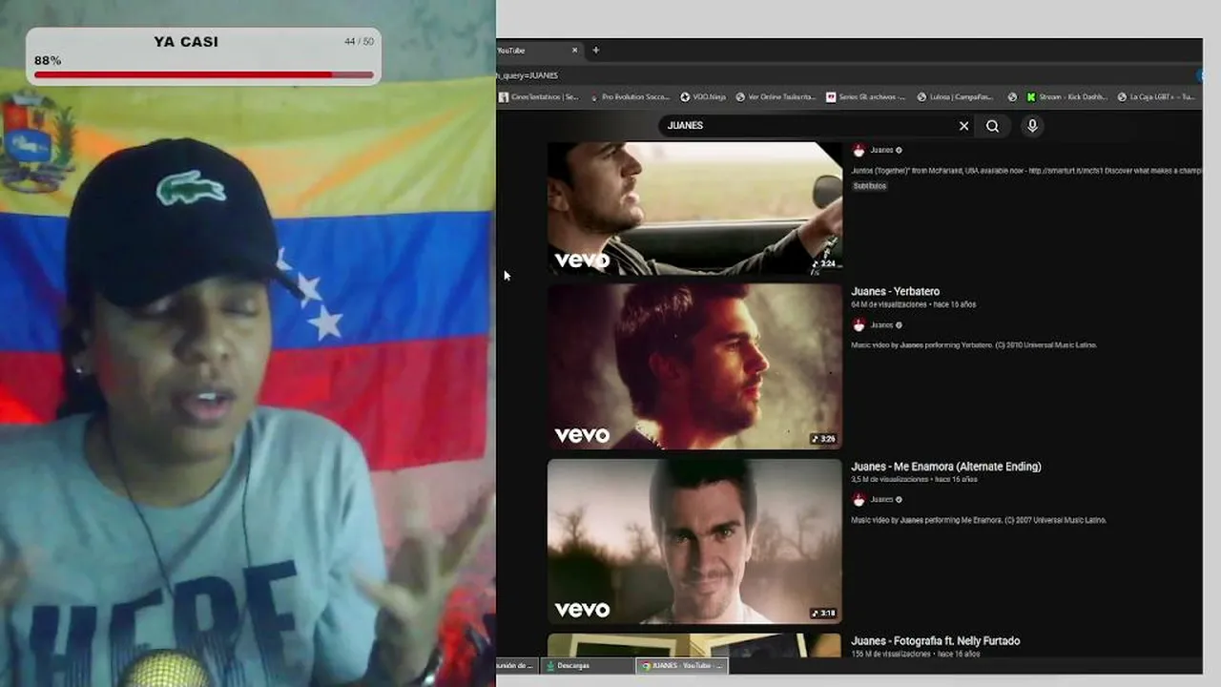This screenshot has height=687, width=1221.
Task: Click the red YA CASI progress bar
Action: pyautogui.click(x=204, y=74)
